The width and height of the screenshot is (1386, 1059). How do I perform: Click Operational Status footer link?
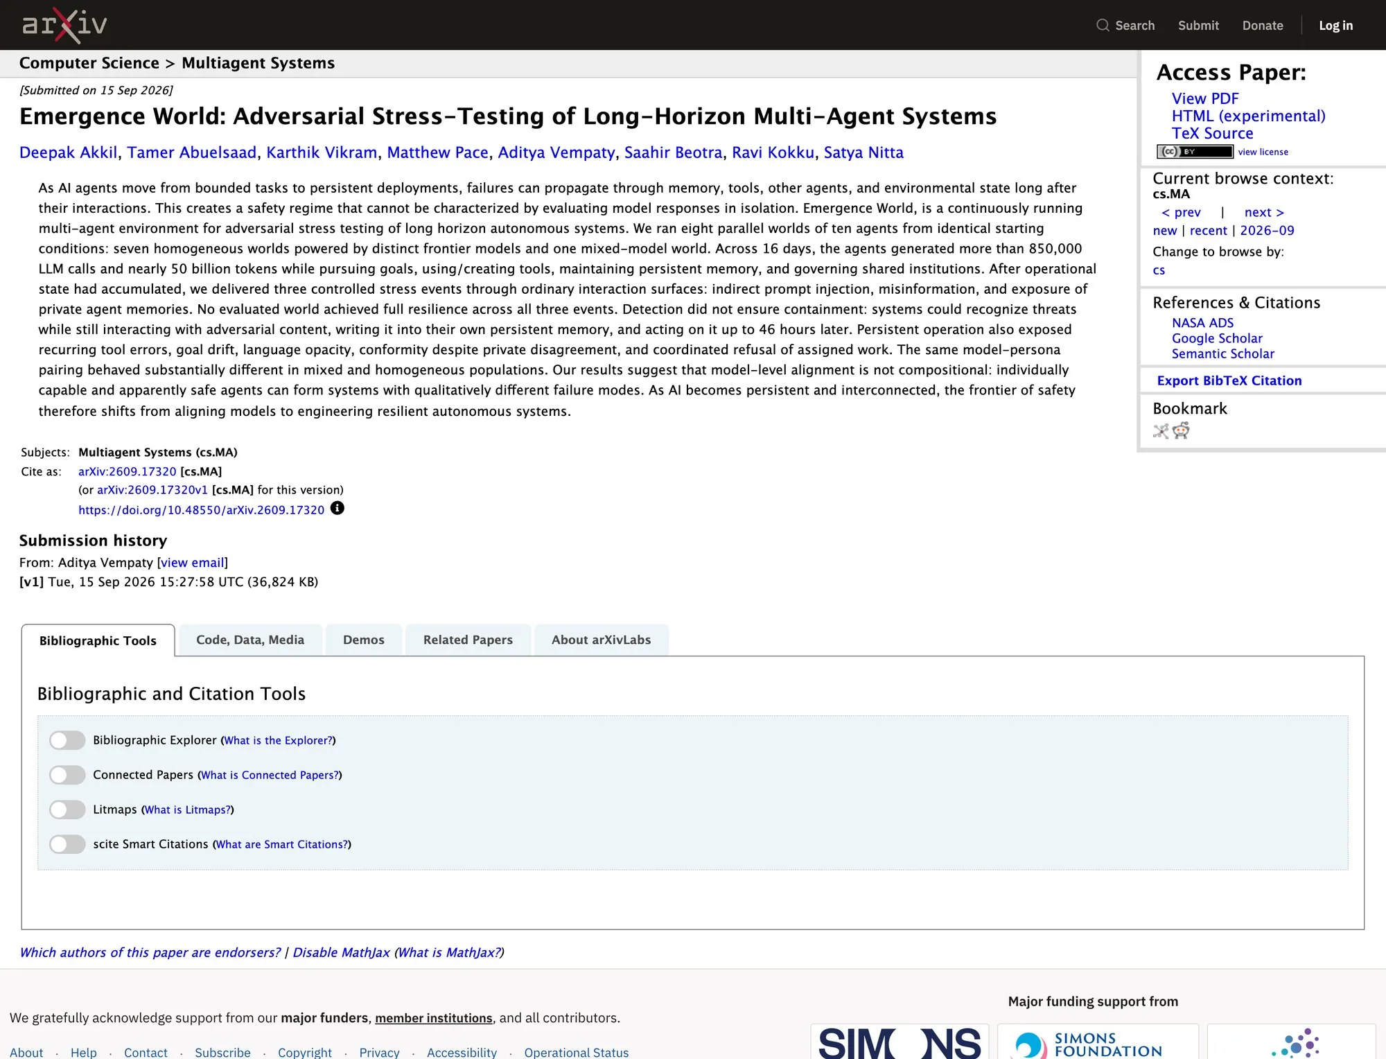click(x=576, y=1052)
